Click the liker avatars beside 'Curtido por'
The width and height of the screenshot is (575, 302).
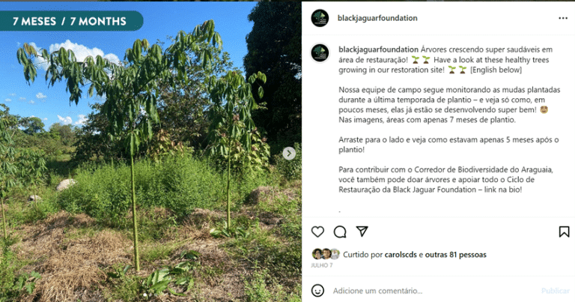click(x=326, y=254)
